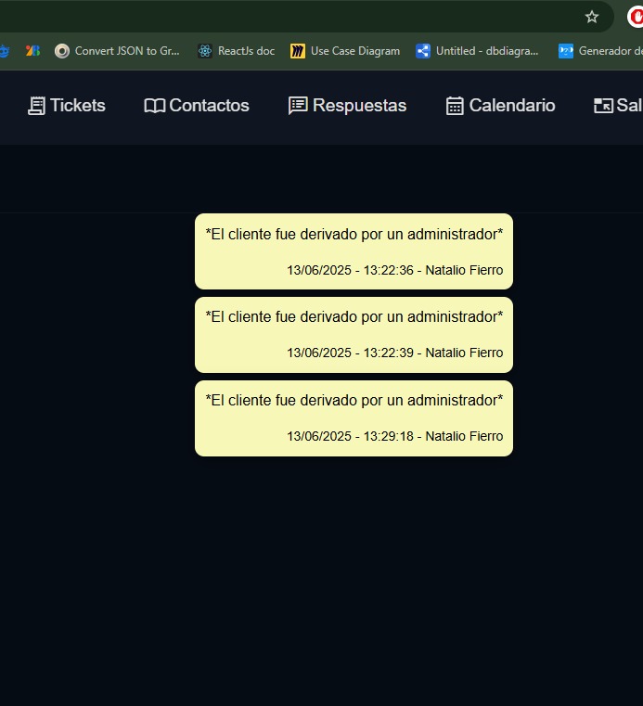Open the Contactos book icon

click(154, 106)
